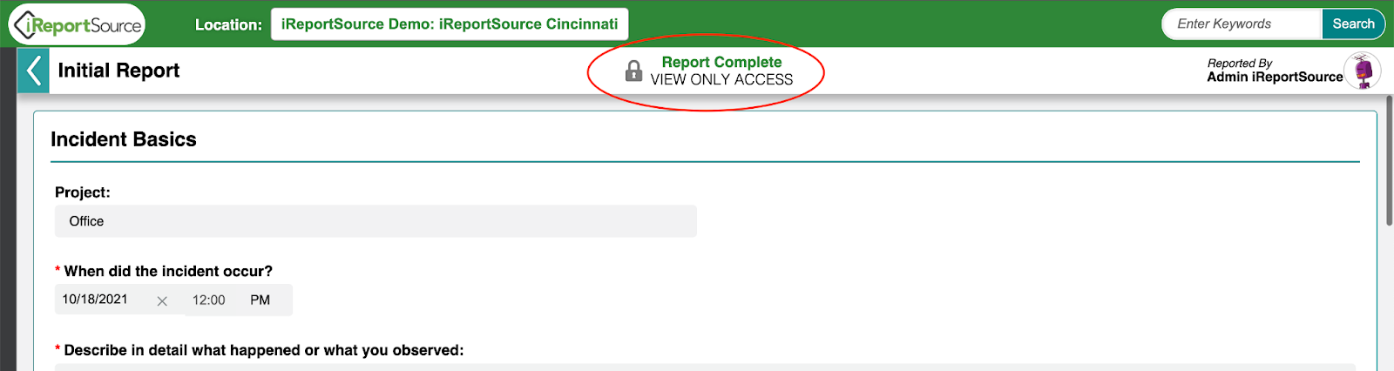Click the Report Complete status text

721,62
